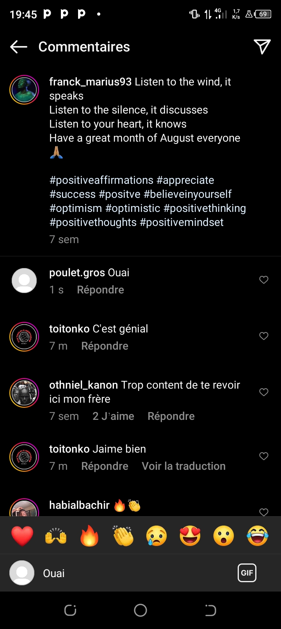The width and height of the screenshot is (281, 629).
Task: Open the #positiveaffirmations hashtag
Action: (101, 180)
